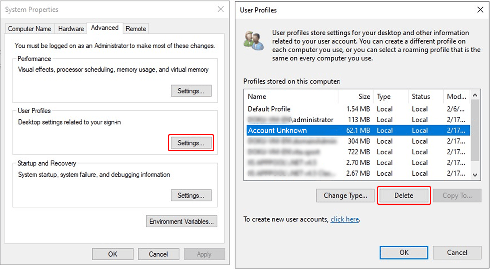Follow the 'click here' link
This screenshot has width=490, height=269.
click(x=345, y=219)
